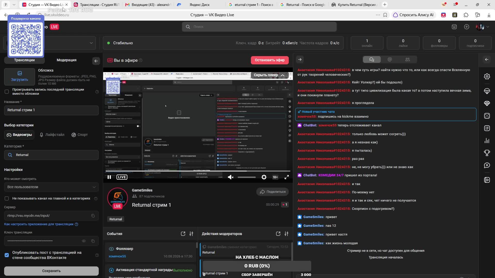Ask Alice AI button in browser bar
This screenshot has height=278, width=495.
pos(414,15)
